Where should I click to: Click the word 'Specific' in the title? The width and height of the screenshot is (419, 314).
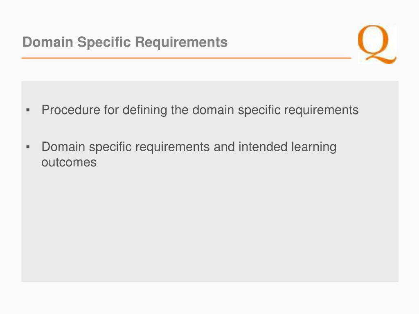point(104,42)
